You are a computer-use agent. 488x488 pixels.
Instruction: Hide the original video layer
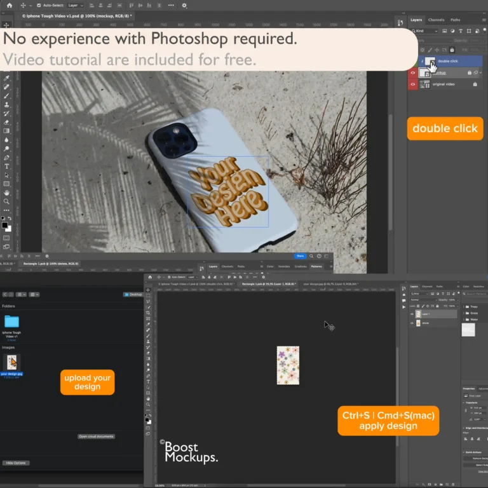pos(414,85)
